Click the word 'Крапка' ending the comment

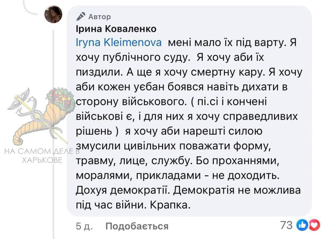point(168,205)
